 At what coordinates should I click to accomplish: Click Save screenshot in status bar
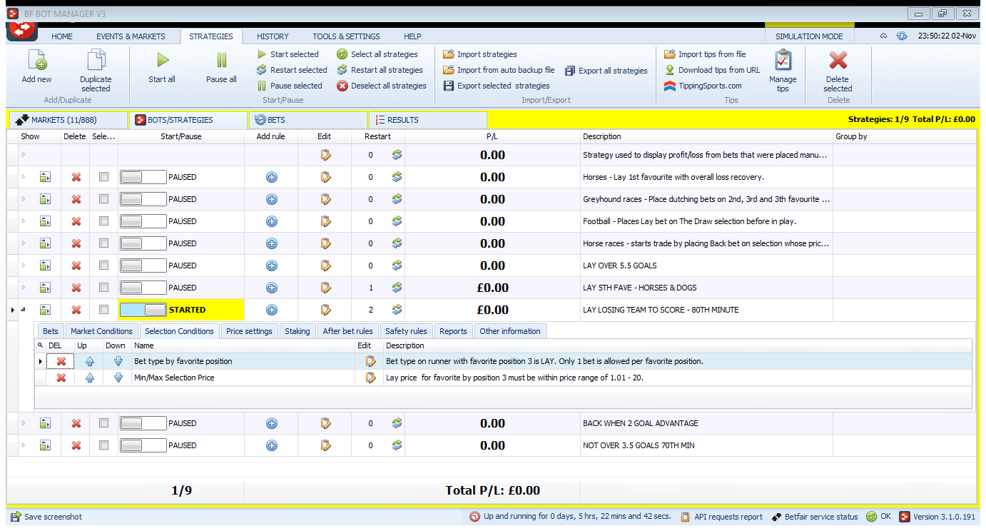coord(46,517)
